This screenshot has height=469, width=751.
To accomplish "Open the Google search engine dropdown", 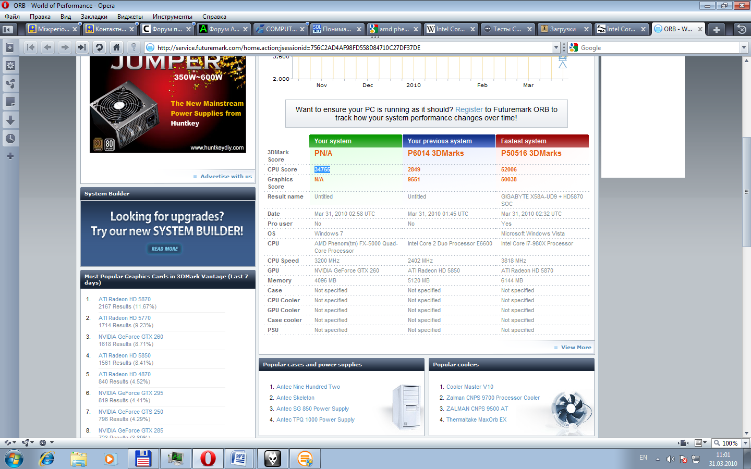I will tap(744, 48).
